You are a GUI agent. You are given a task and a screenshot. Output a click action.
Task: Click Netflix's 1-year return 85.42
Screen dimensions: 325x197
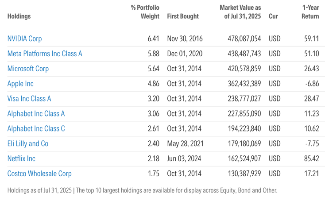pyautogui.click(x=312, y=158)
